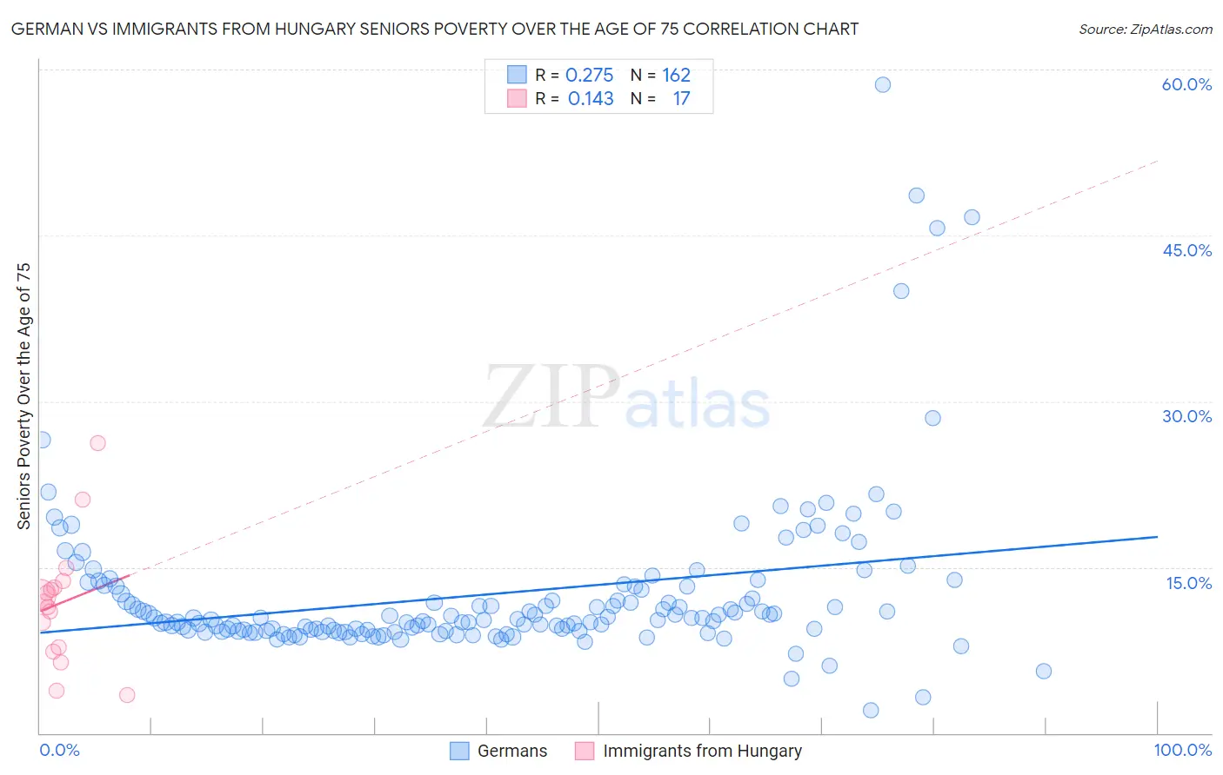Click the Germans legend color swatch
This screenshot has height=775, width=1223.
pyautogui.click(x=459, y=751)
